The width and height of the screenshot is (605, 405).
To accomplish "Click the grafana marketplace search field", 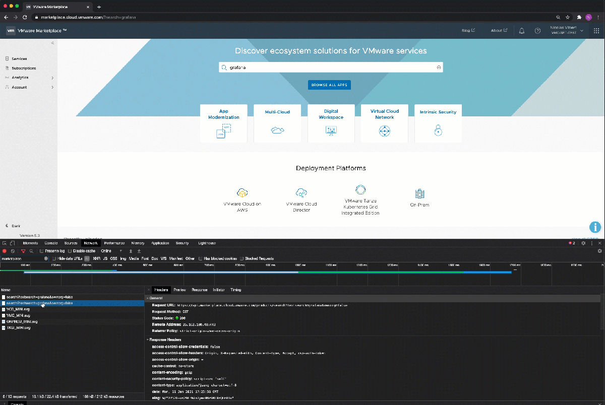I will (x=331, y=67).
